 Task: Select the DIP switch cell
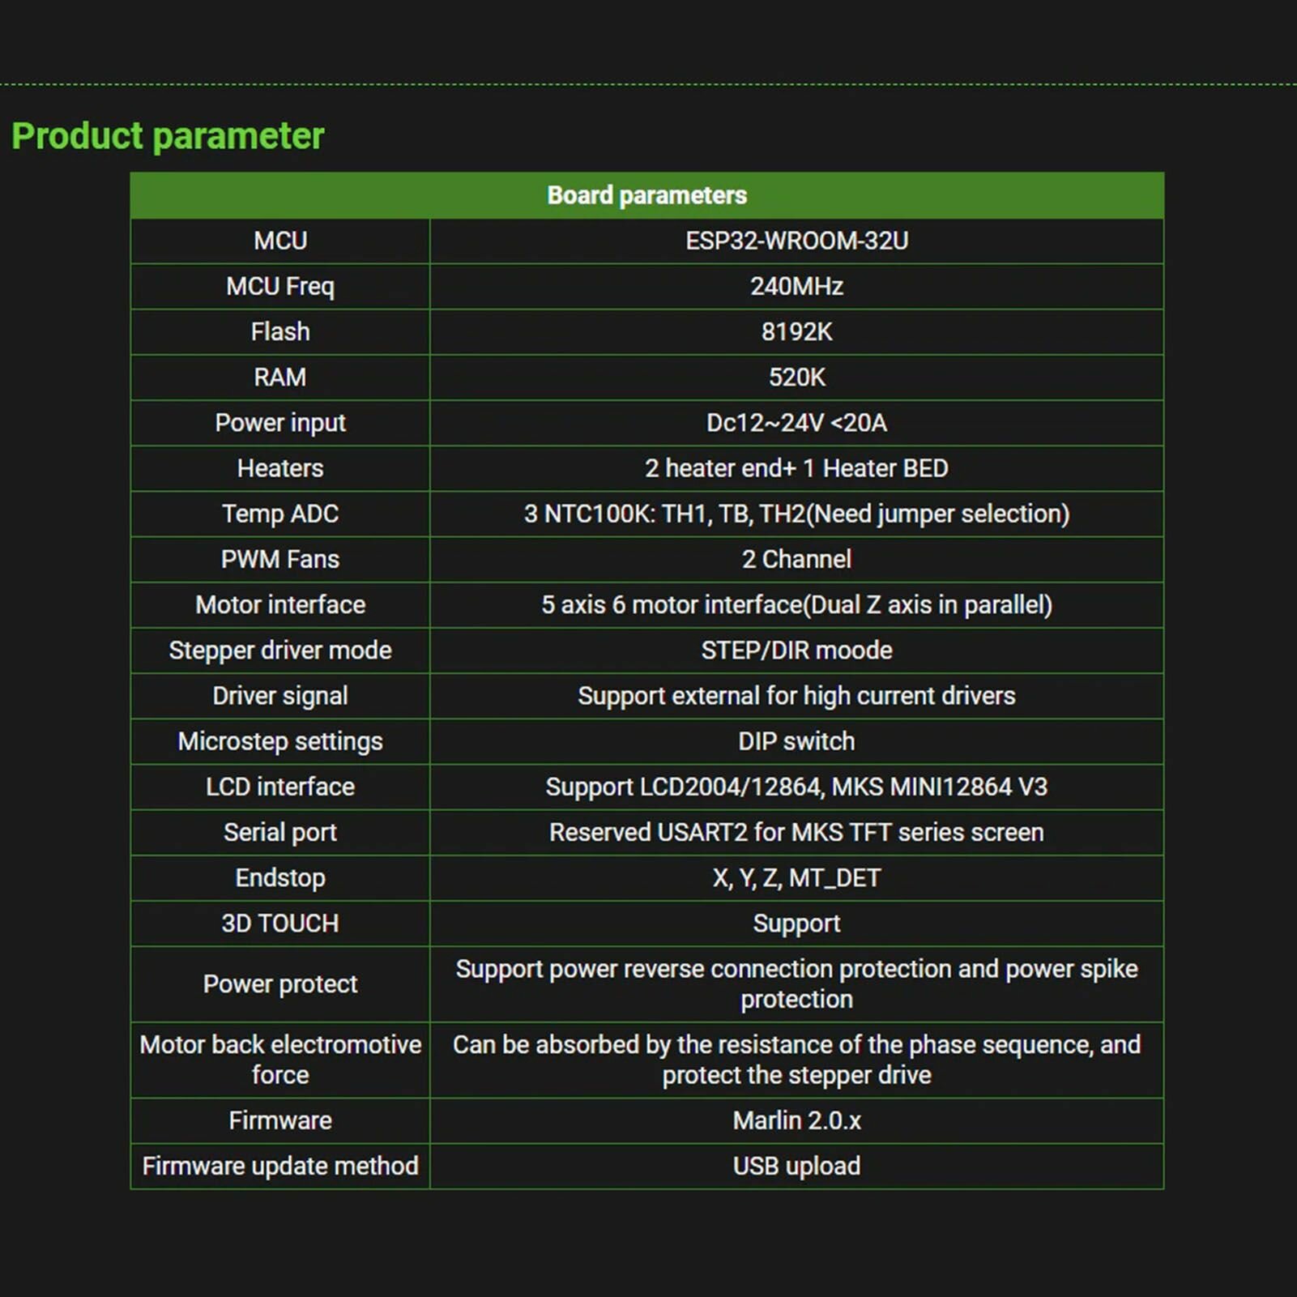pyautogui.click(x=796, y=741)
